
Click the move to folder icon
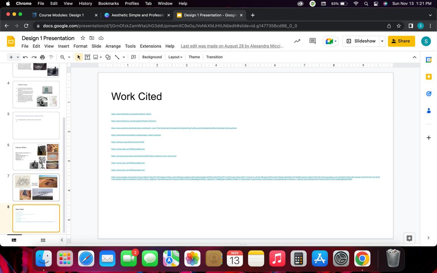[92, 38]
